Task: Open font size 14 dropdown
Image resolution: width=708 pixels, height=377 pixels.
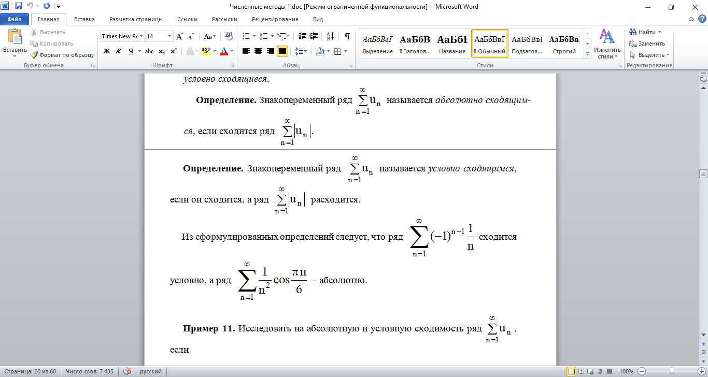Action: (170, 36)
